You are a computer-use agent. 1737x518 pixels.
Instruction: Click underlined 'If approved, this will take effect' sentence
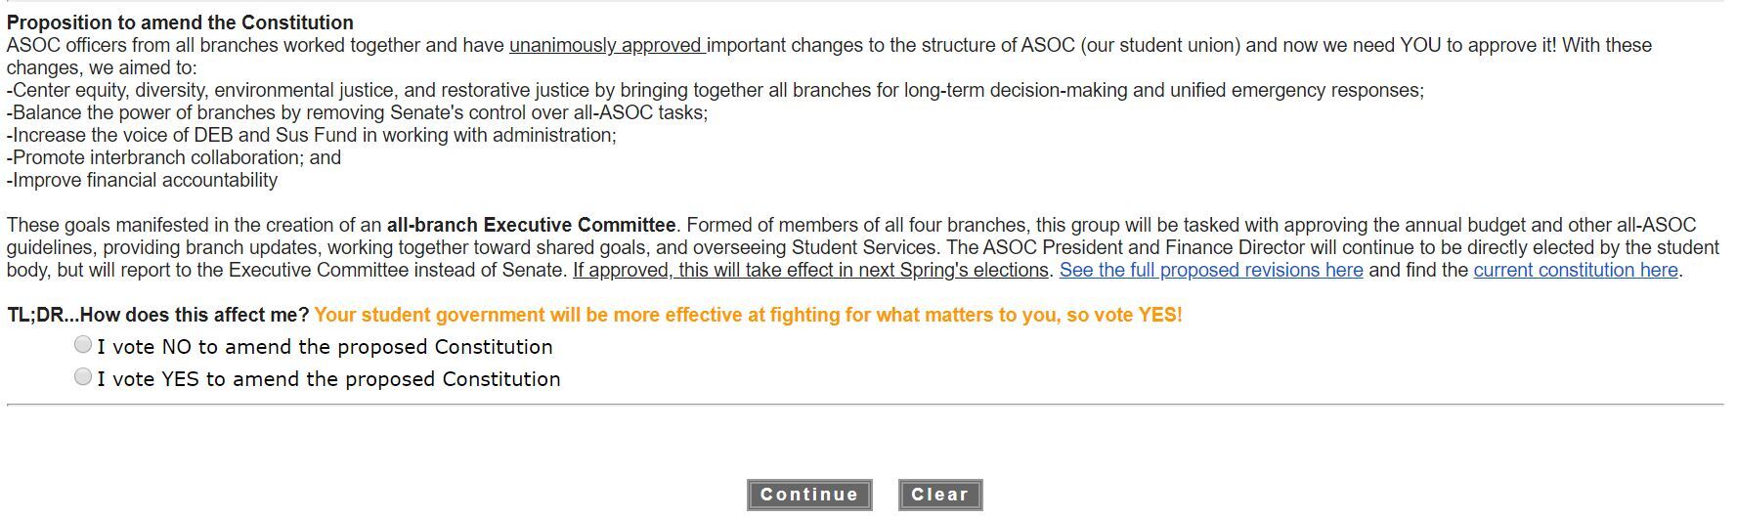pyautogui.click(x=810, y=271)
